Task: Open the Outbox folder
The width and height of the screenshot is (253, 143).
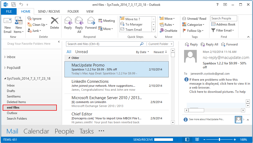Action: [x=12, y=113]
